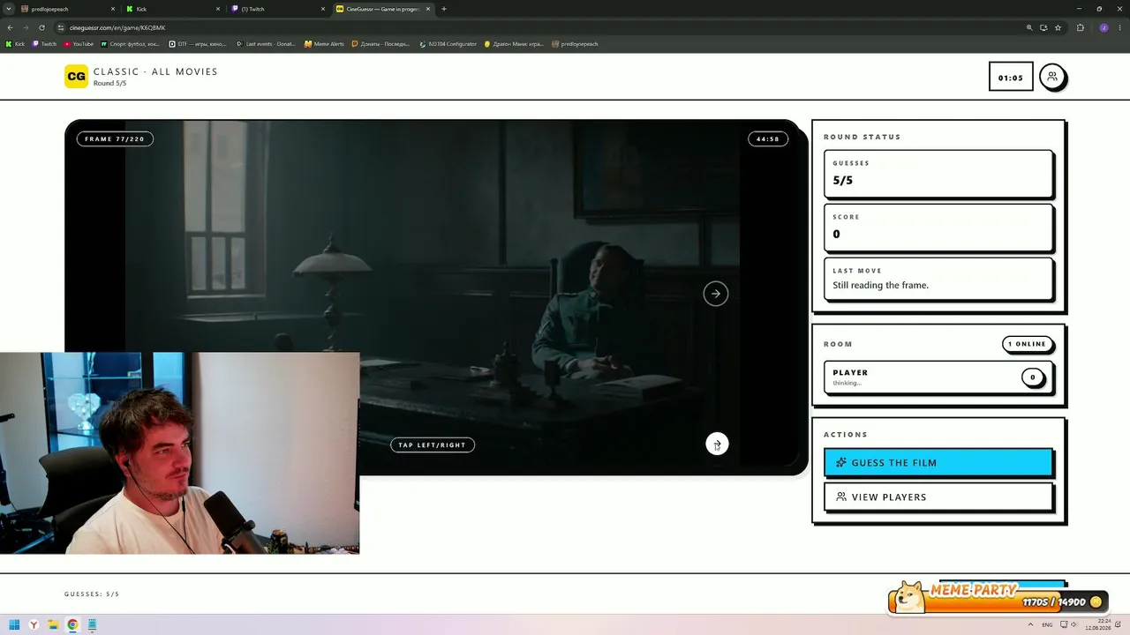
Task: Switch to Chrome in the taskbar
Action: tap(72, 625)
